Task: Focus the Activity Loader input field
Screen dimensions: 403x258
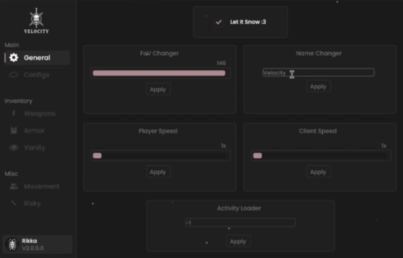Action: tap(240, 223)
